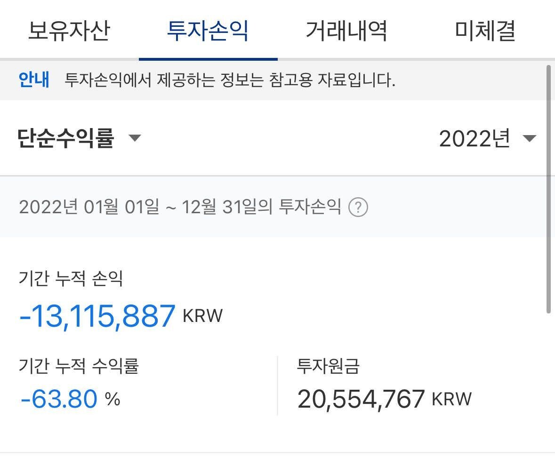The width and height of the screenshot is (555, 458).
Task: Click the downward chevron beside 단순수익률
Action: coord(135,139)
